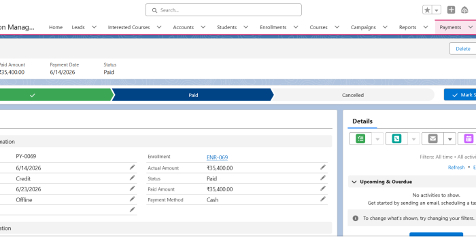Viewport: 476px width, 251px height.
Task: Click the New Task icon in activity panel
Action: point(360,138)
